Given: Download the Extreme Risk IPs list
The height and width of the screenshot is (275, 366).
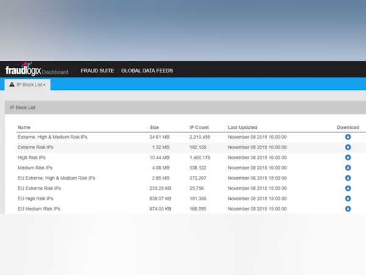Looking at the screenshot, I should tap(348, 147).
